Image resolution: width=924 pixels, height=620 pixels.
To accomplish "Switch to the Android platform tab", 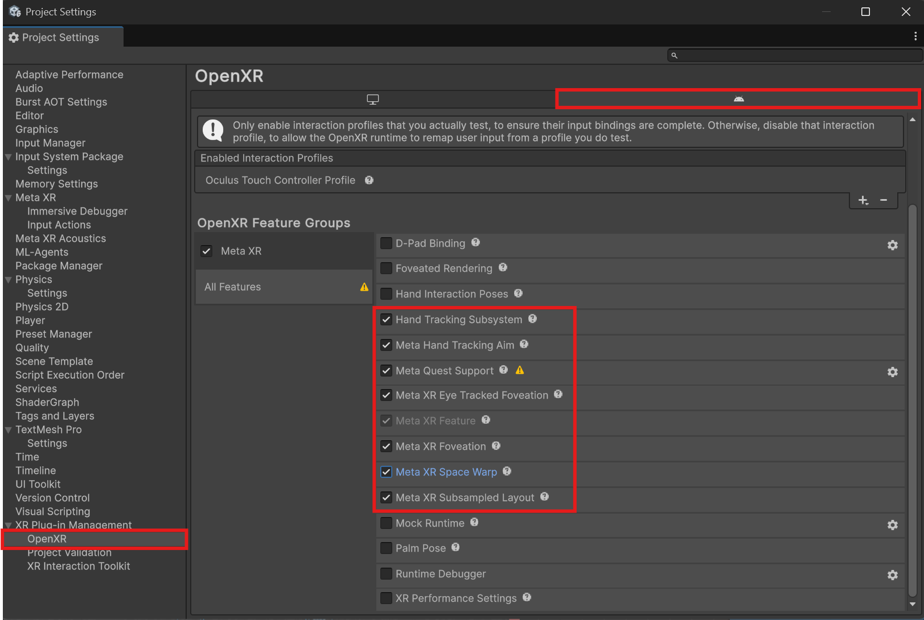I will tap(738, 99).
